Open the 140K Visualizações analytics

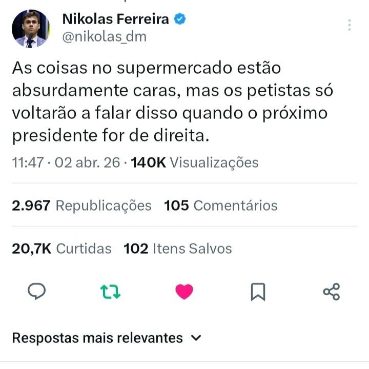click(195, 163)
